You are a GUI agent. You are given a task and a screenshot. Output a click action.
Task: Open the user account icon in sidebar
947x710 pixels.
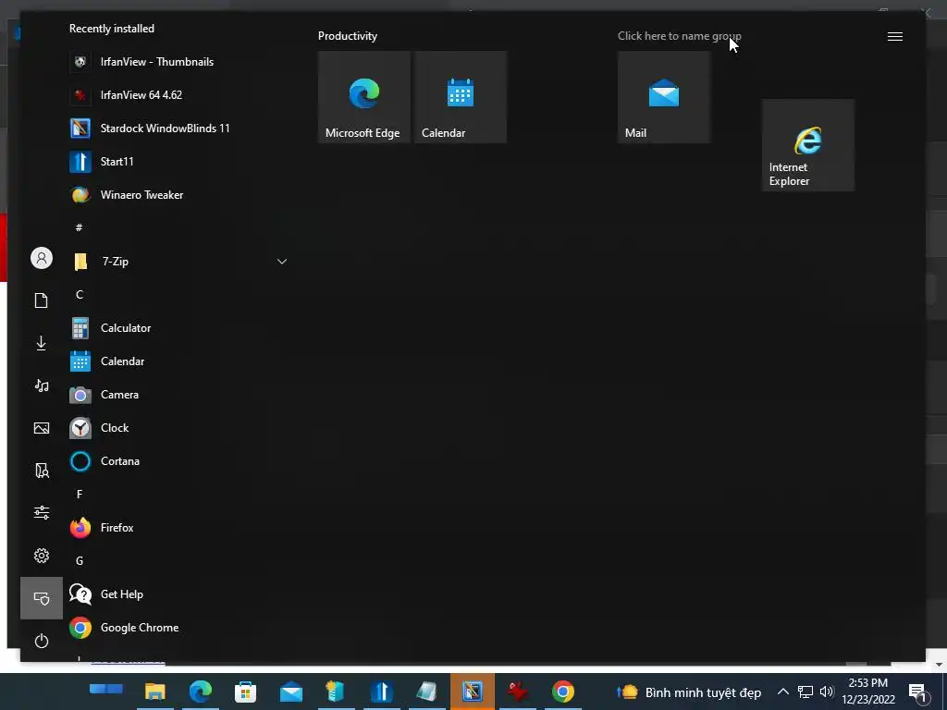pos(42,259)
